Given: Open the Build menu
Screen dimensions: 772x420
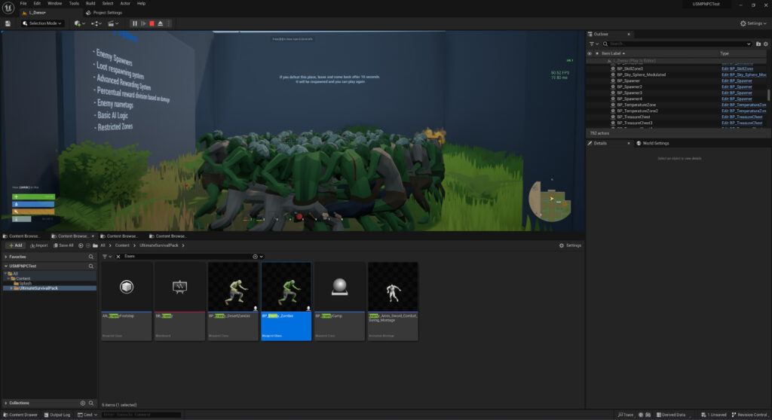Looking at the screenshot, I should [x=90, y=3].
